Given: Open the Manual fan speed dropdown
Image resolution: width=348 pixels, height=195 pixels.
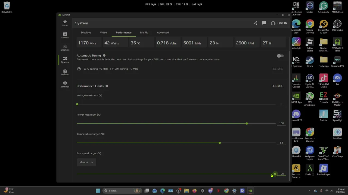Looking at the screenshot, I should (x=86, y=162).
